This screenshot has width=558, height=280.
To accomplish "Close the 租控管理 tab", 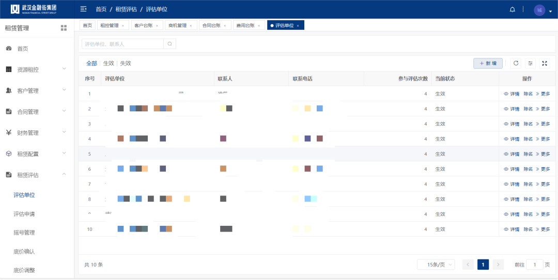I will click(x=123, y=26).
